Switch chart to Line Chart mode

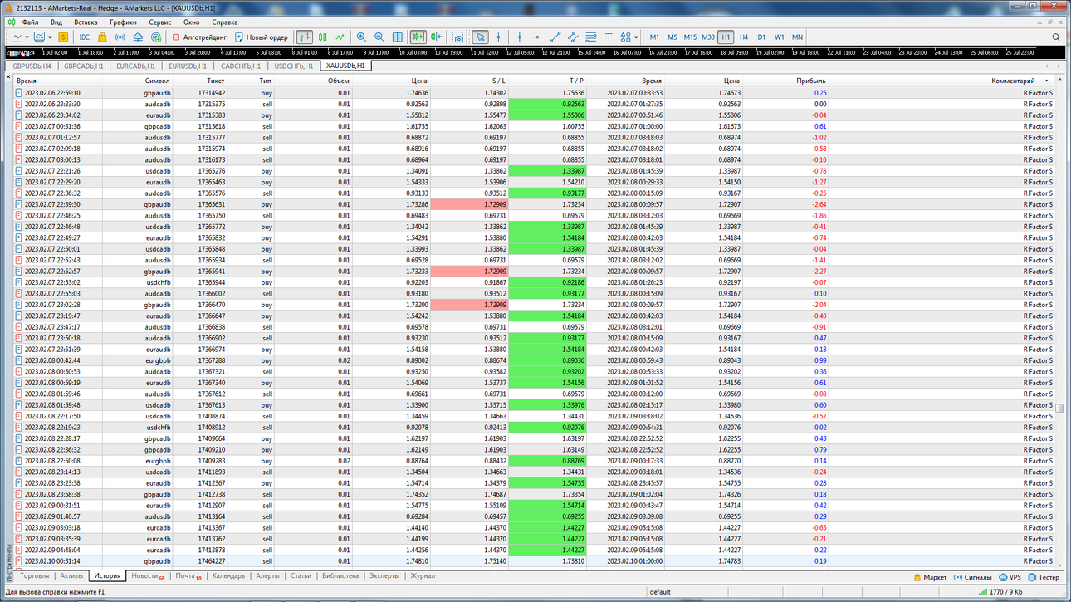pos(340,37)
